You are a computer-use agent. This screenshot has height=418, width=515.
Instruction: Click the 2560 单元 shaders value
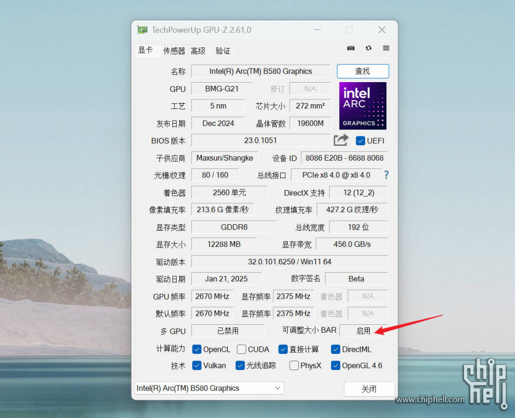229,193
